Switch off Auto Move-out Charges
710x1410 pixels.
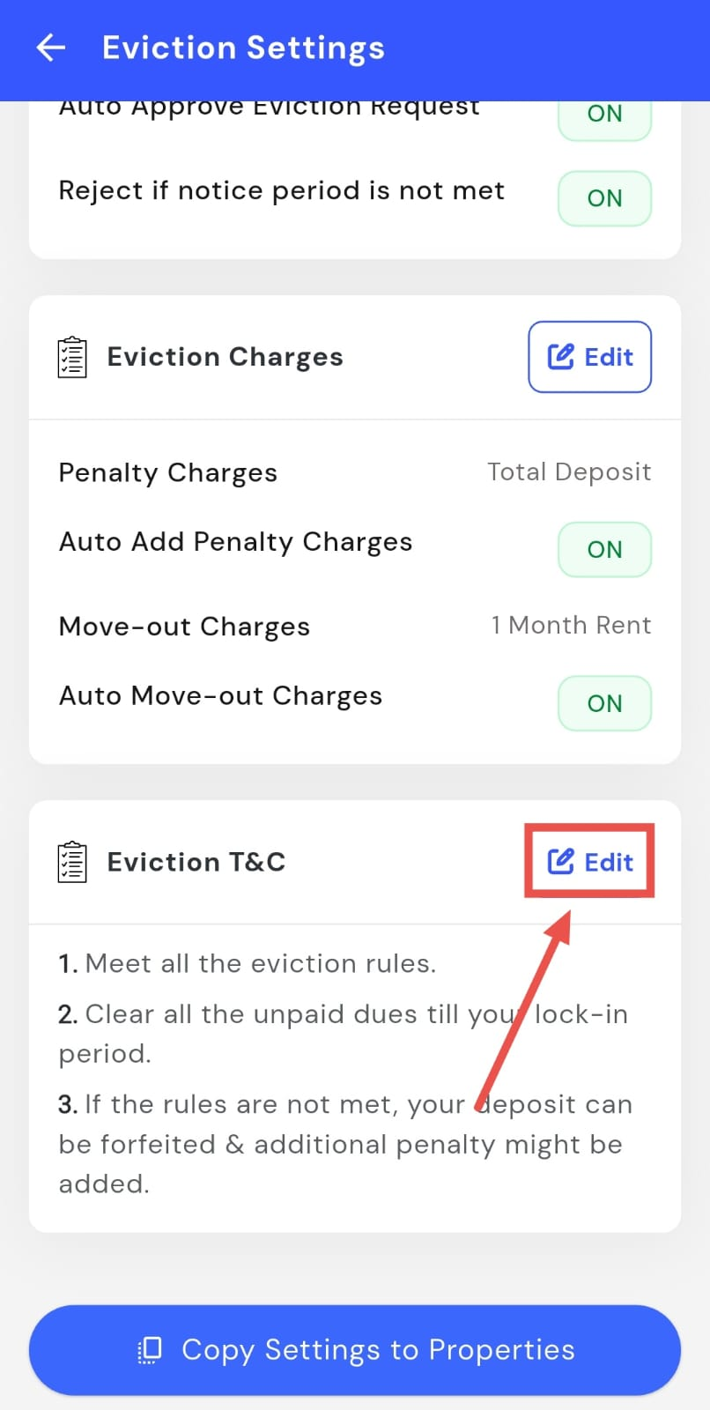click(604, 703)
